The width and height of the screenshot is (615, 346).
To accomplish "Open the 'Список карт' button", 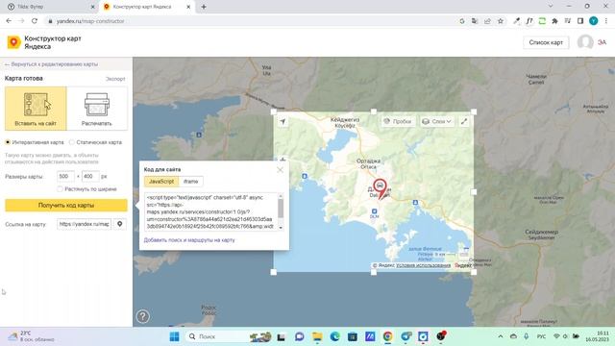I will pyautogui.click(x=546, y=42).
